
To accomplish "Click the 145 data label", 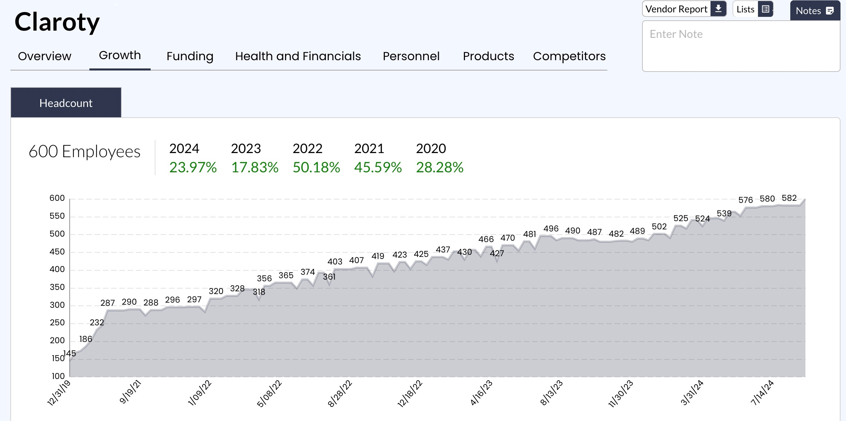I will tap(70, 353).
